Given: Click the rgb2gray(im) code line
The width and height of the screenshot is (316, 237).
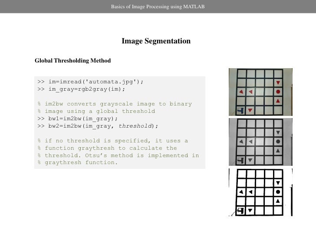Looking at the screenshot, I should [x=81, y=89].
